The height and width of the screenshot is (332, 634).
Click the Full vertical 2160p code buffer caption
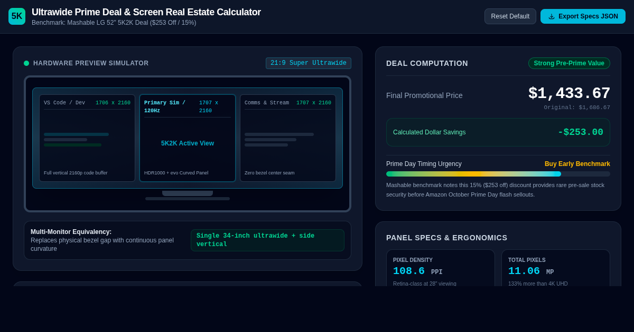76,173
